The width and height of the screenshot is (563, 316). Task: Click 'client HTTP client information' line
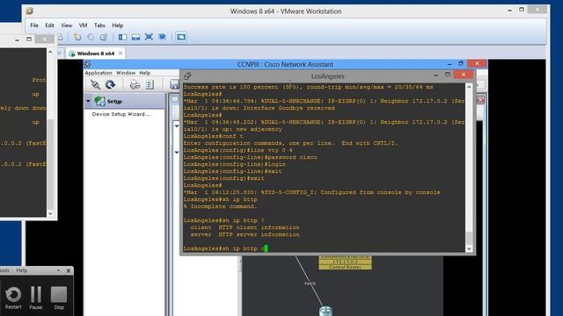tap(245, 227)
